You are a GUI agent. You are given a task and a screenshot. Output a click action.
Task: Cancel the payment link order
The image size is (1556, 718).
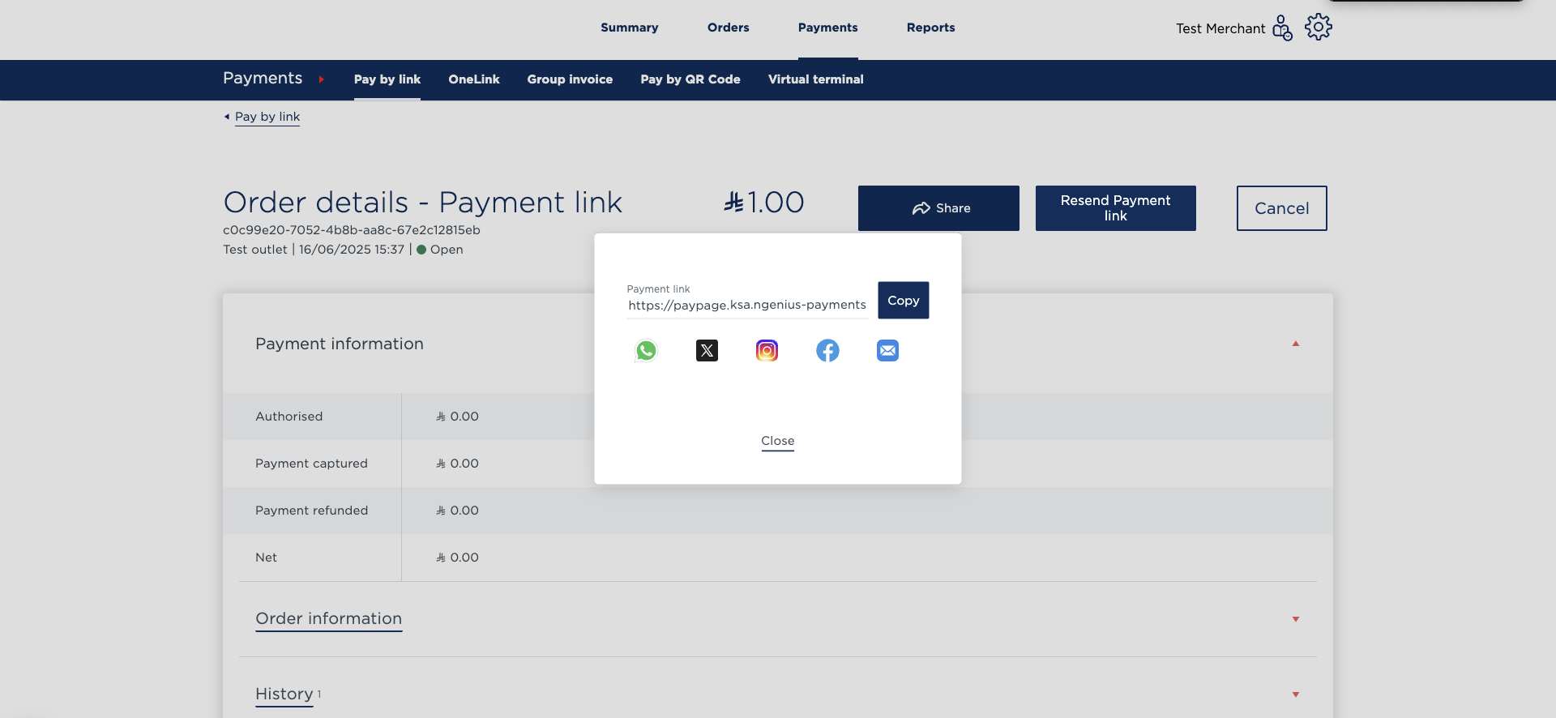pos(1282,208)
